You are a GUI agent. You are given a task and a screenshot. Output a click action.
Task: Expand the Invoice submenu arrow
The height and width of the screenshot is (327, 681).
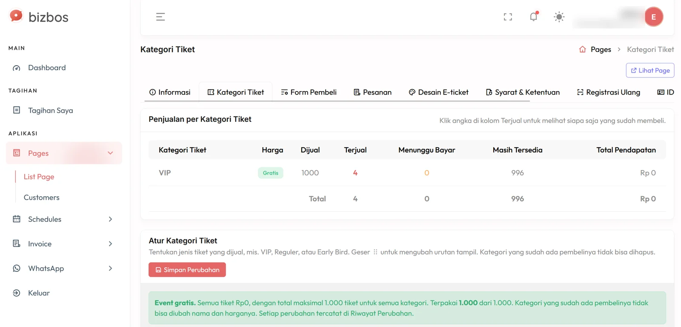point(110,244)
